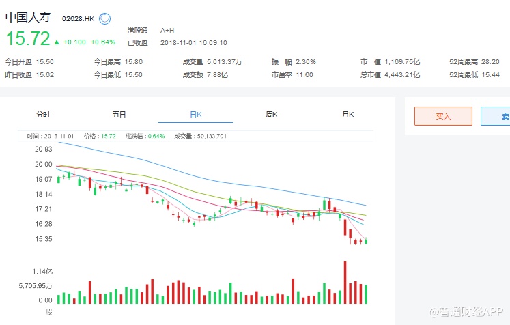510x325 pixels.
Task: Click the 20.93 price axis label
Action: (x=44, y=149)
